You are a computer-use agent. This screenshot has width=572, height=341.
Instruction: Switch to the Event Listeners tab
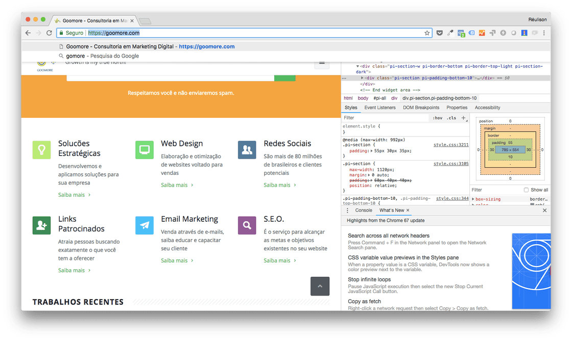379,108
